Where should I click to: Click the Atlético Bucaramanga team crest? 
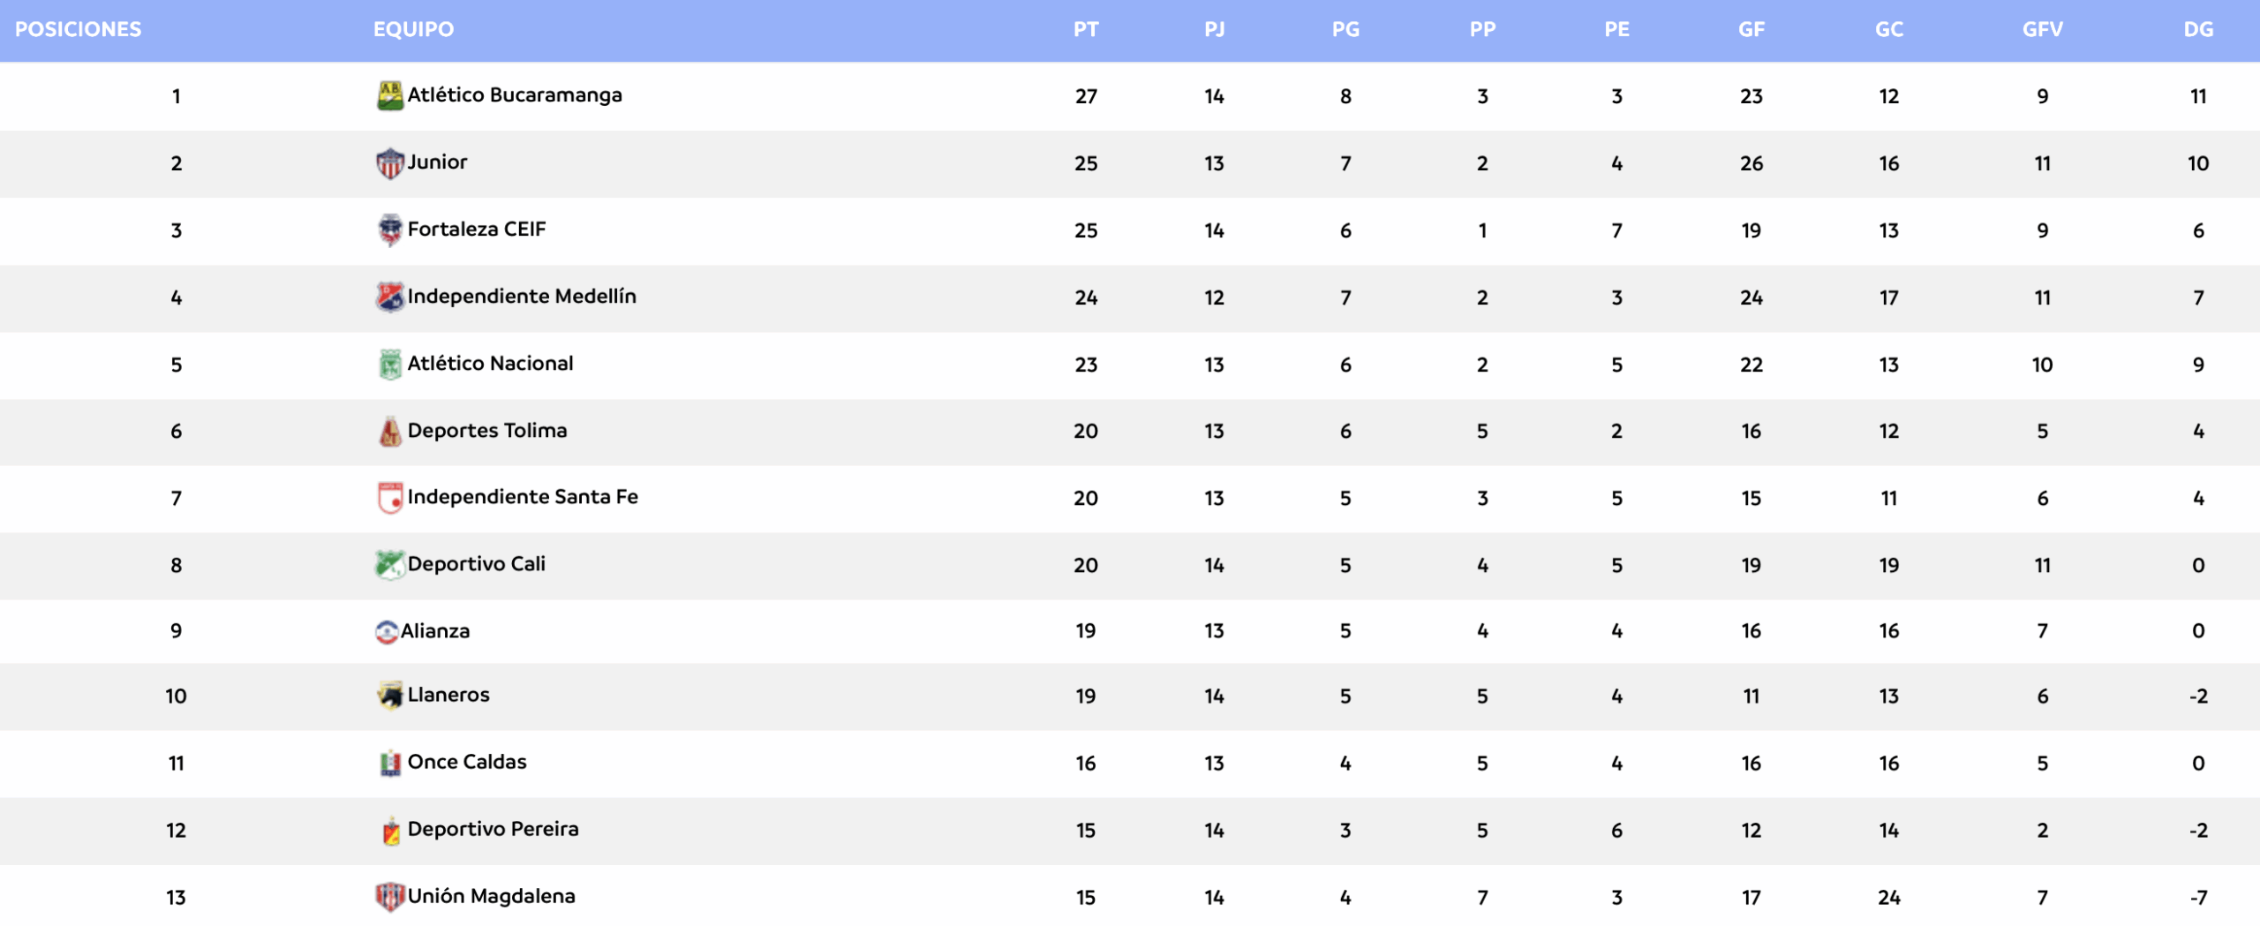(x=389, y=95)
